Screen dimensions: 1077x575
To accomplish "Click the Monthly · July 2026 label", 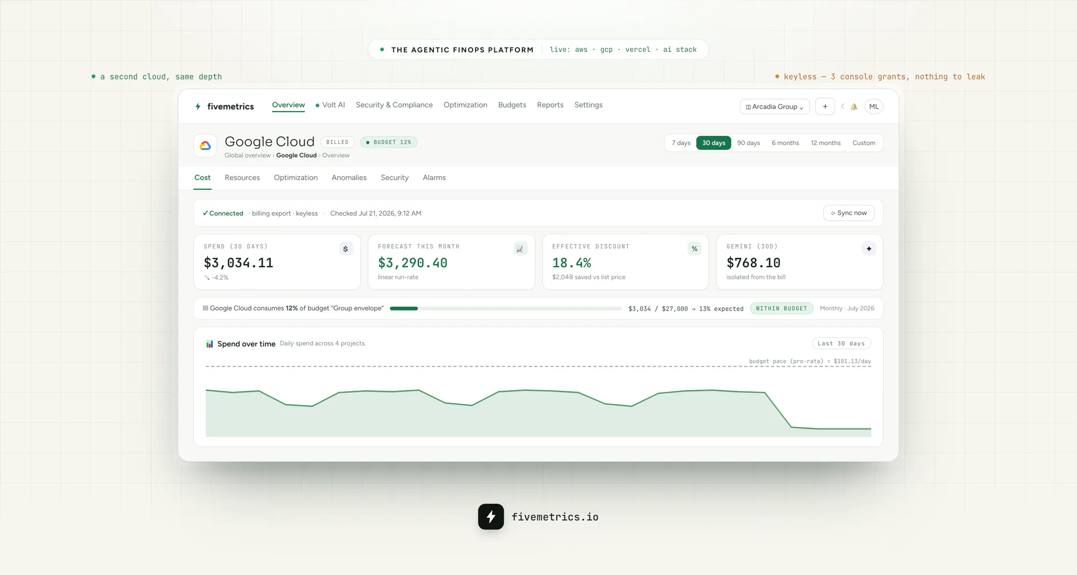I will (847, 308).
